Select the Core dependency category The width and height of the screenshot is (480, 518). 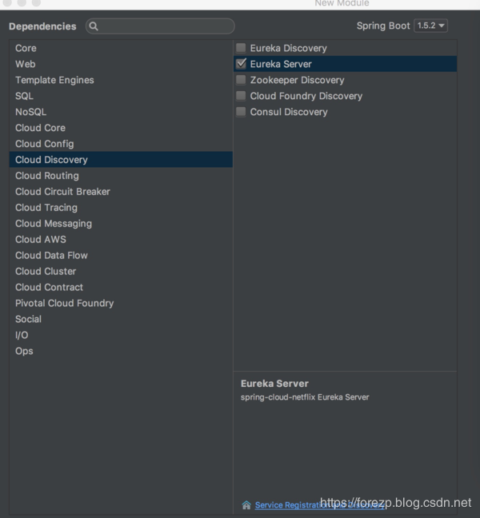(x=26, y=48)
